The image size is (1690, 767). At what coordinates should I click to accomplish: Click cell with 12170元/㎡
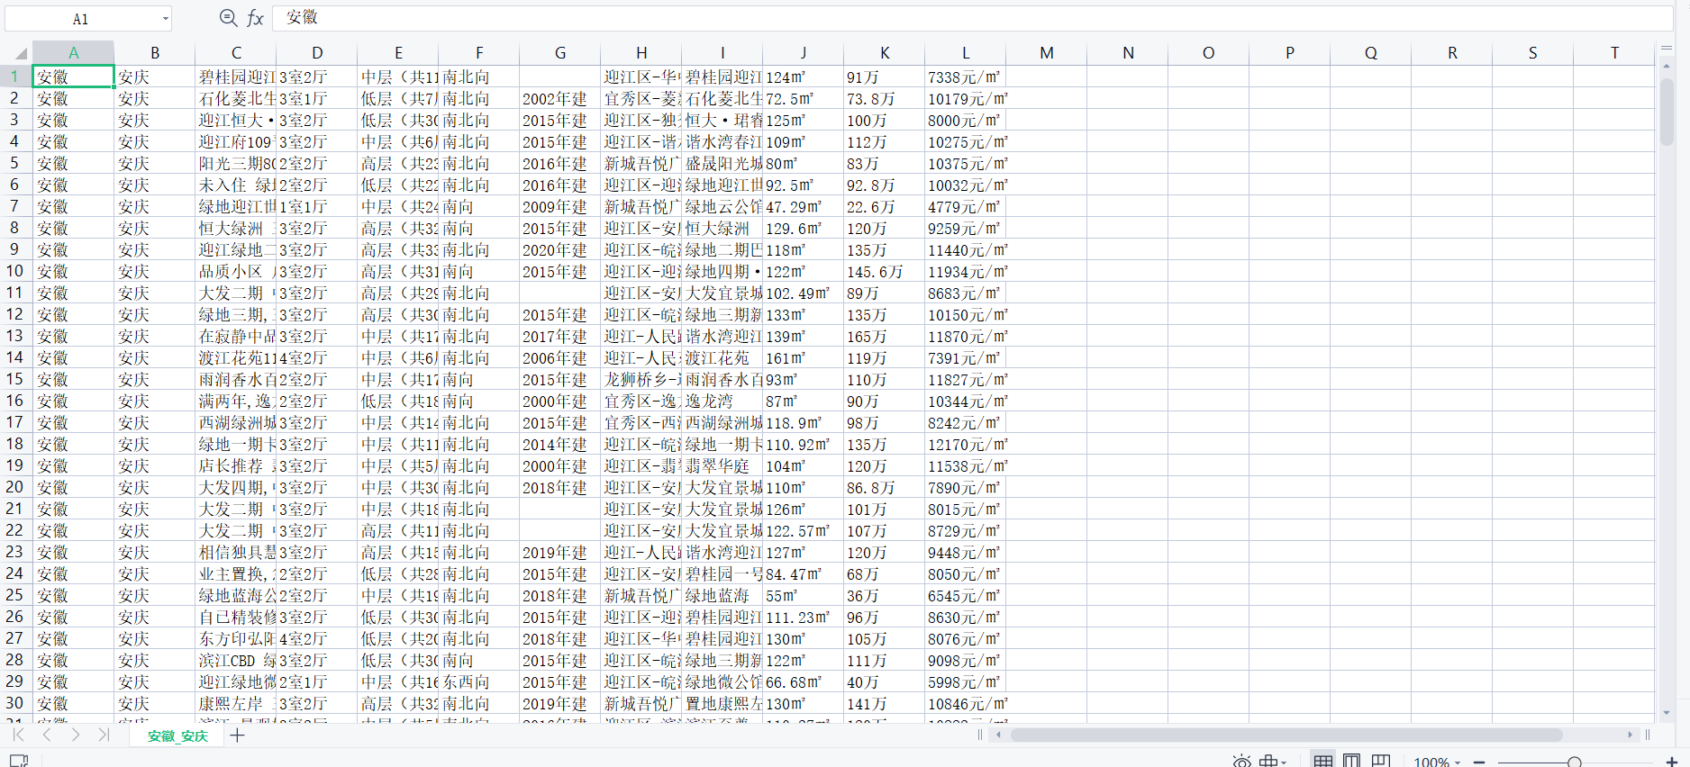click(x=966, y=444)
